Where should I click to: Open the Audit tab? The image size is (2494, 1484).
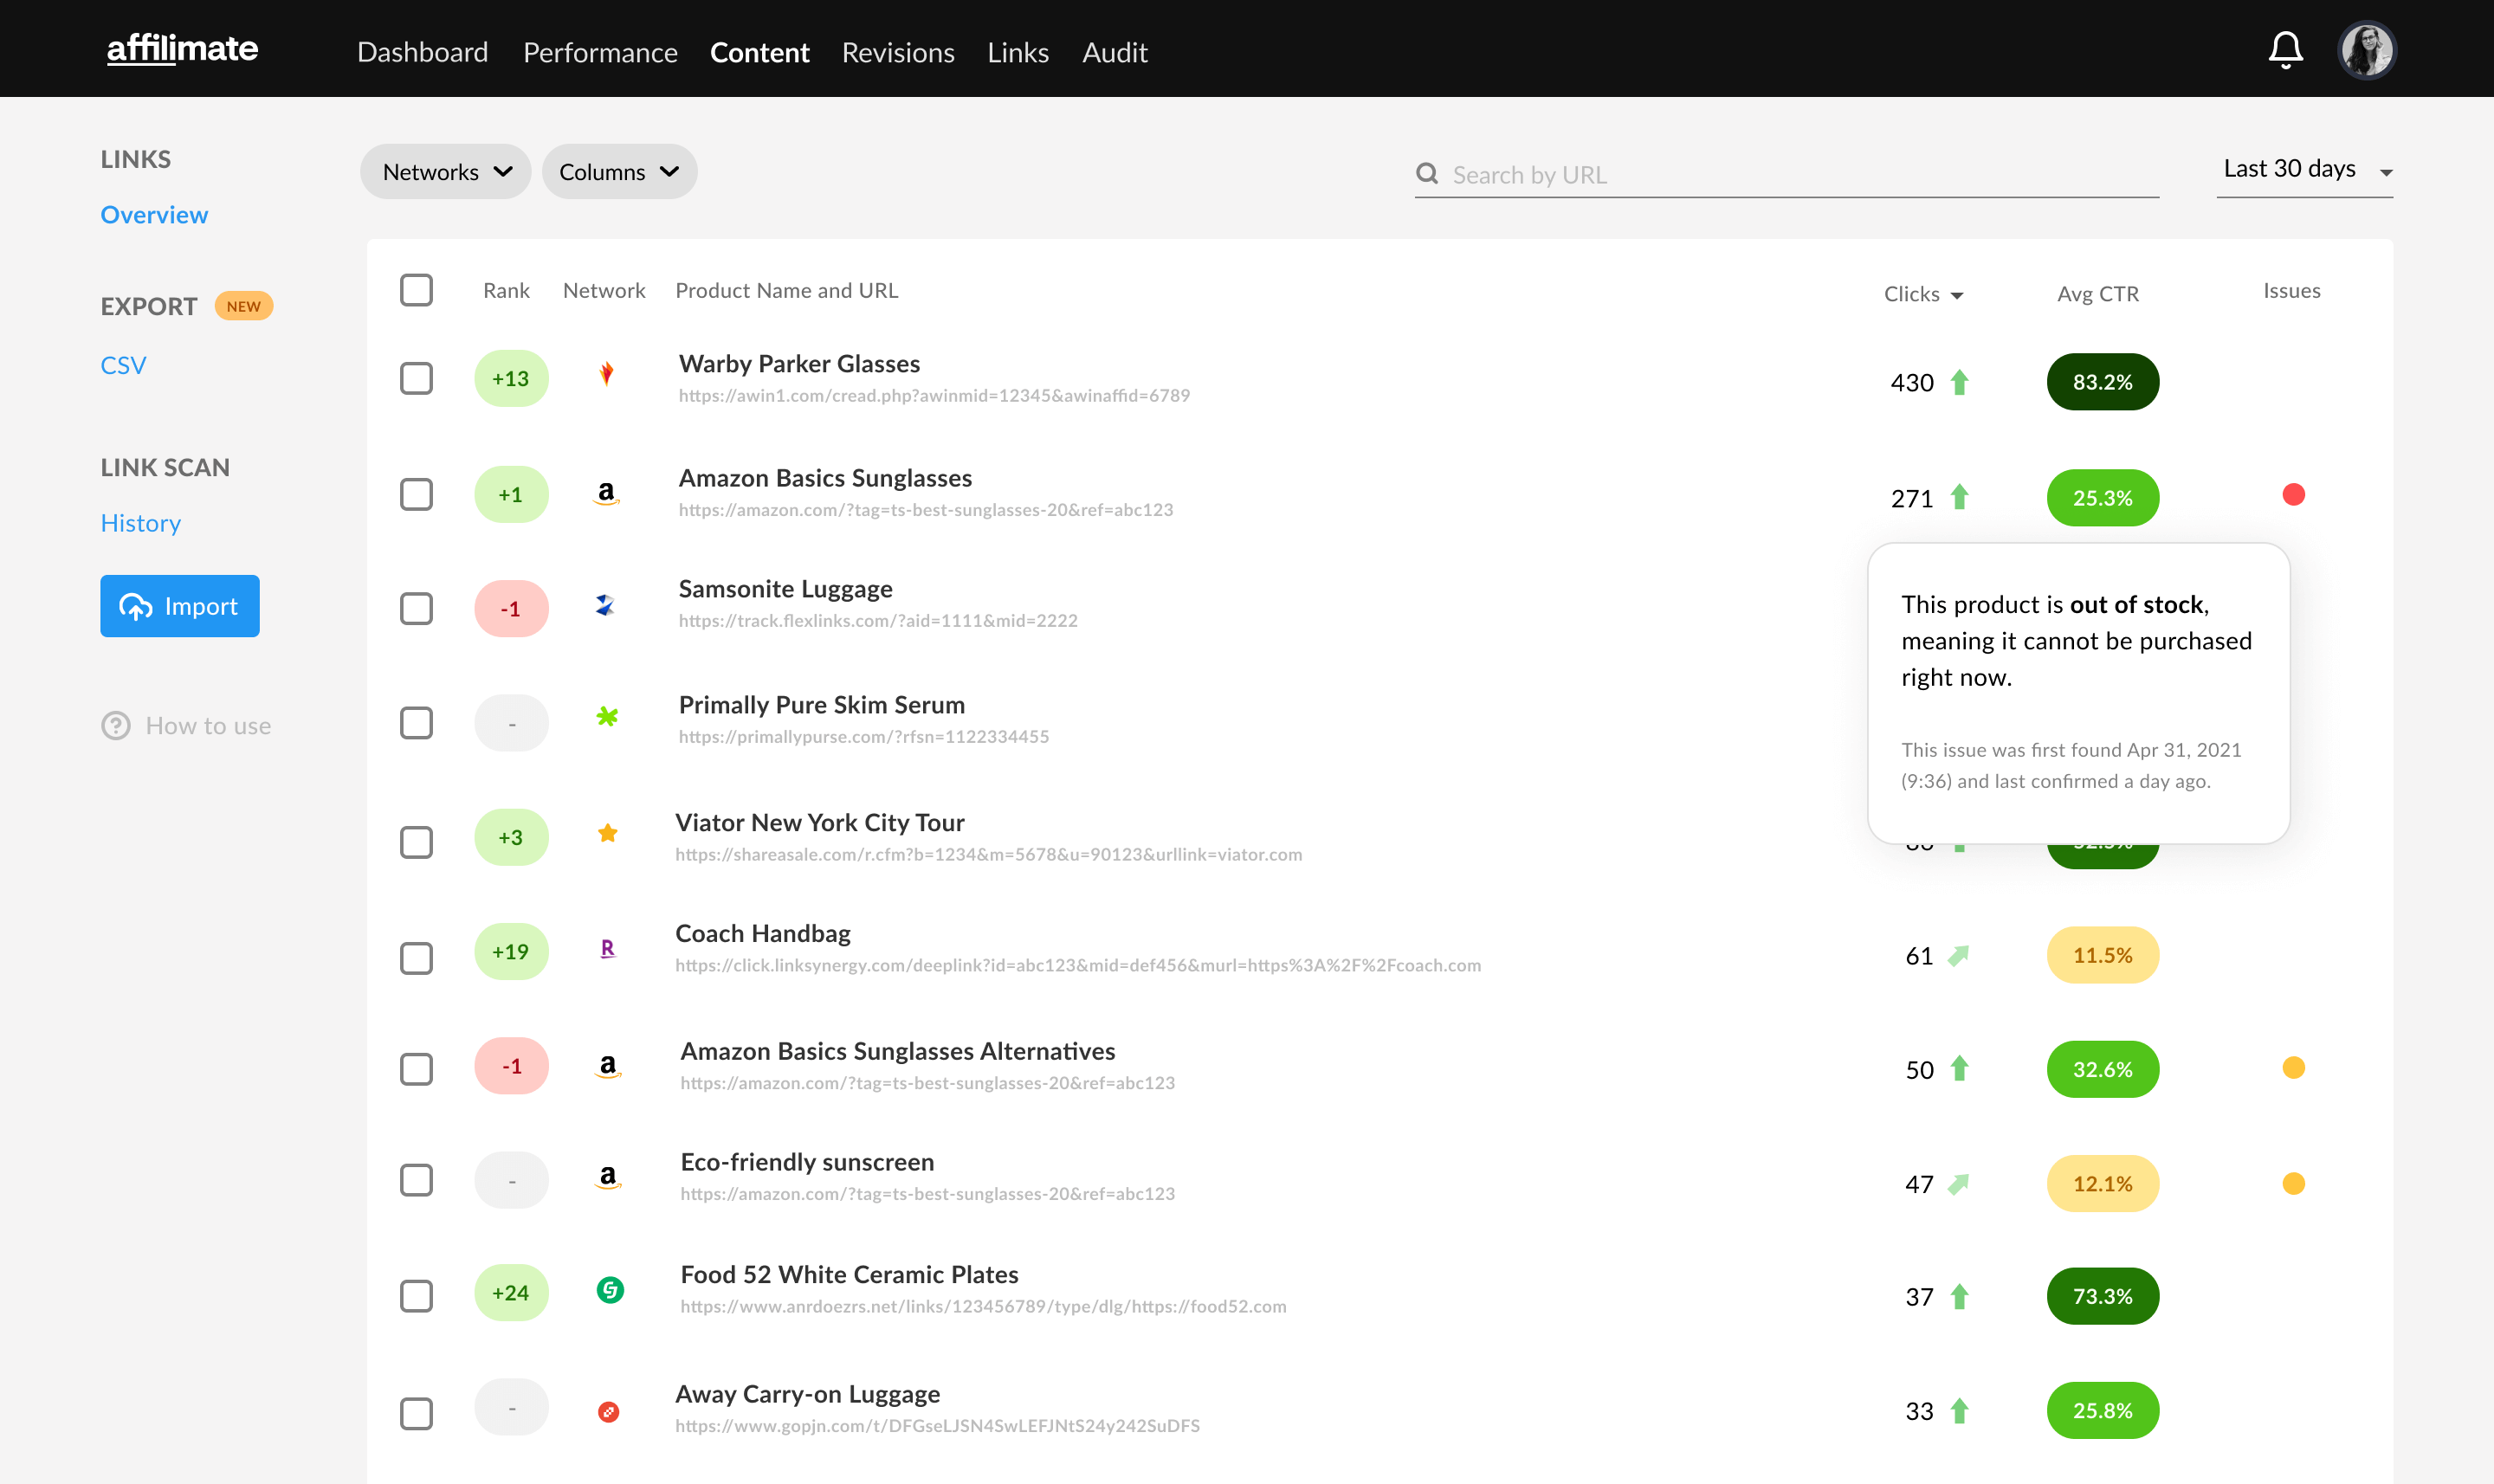[x=1114, y=52]
